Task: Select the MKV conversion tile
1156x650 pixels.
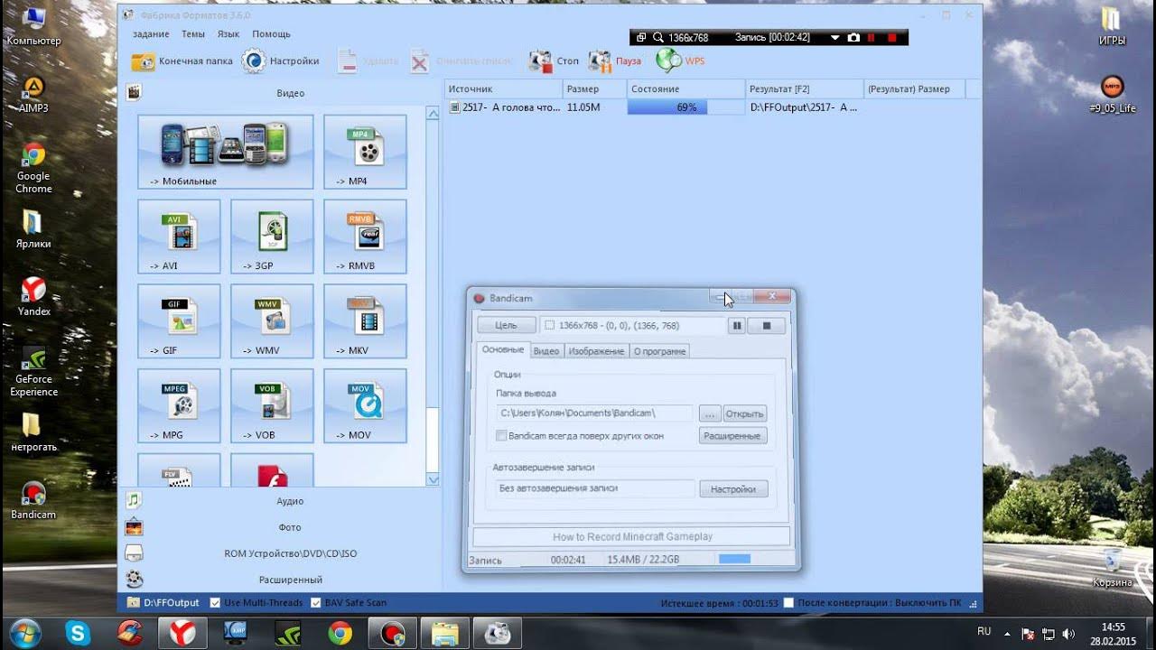Action: click(x=365, y=321)
